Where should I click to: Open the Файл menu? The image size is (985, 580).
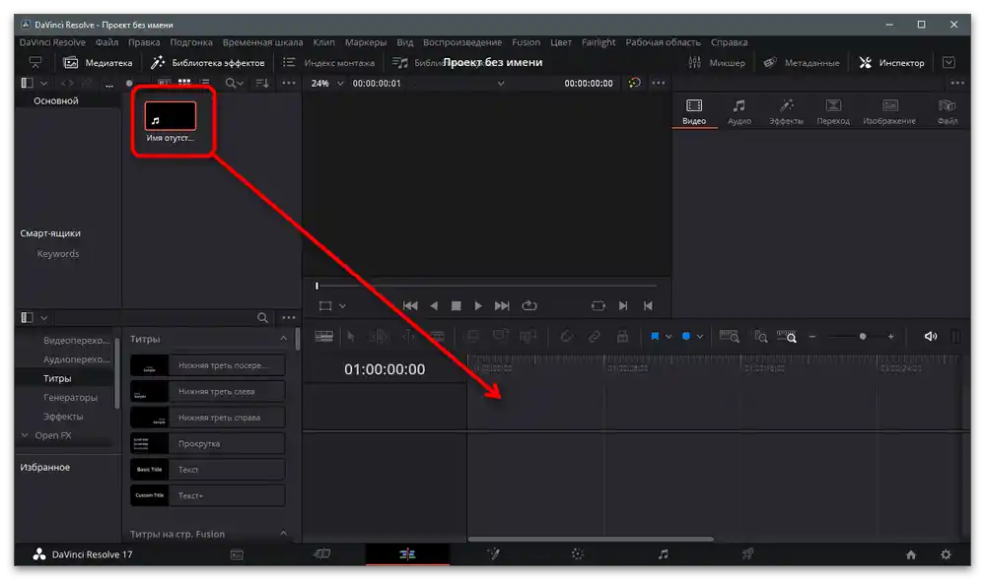(106, 42)
